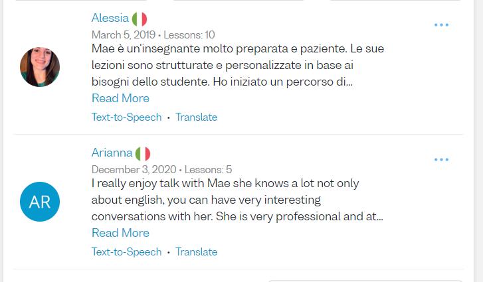Expand Alessia's review with Read More
Image resolution: width=483 pixels, height=282 pixels.
tap(120, 98)
